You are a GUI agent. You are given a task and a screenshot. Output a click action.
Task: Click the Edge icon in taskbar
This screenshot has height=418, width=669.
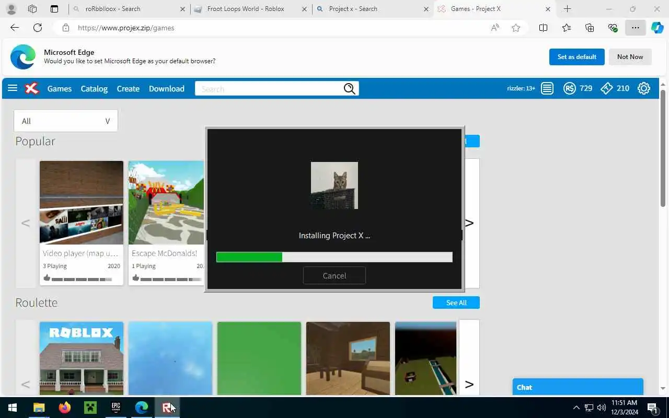pyautogui.click(x=142, y=408)
